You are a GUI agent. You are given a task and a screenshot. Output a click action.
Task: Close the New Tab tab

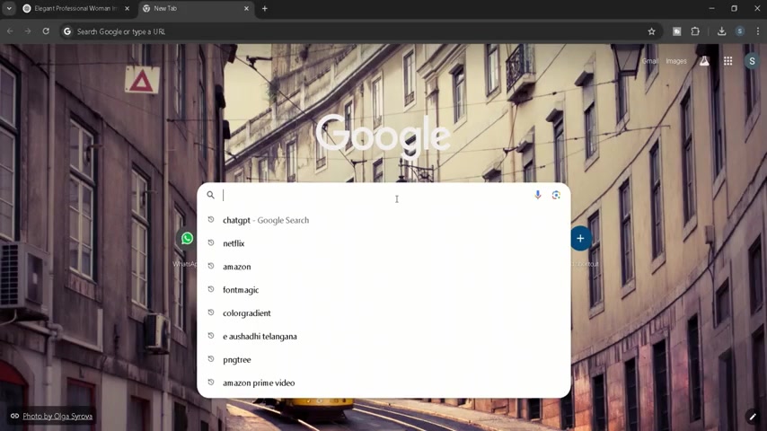point(246,8)
